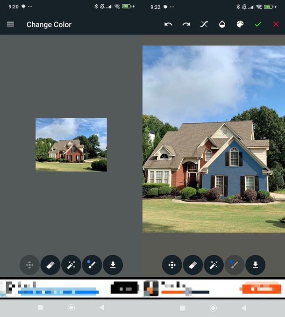Viewport: 285px width, 317px height.
Task: Select move tool in right screen toolbar
Action: pos(172,265)
